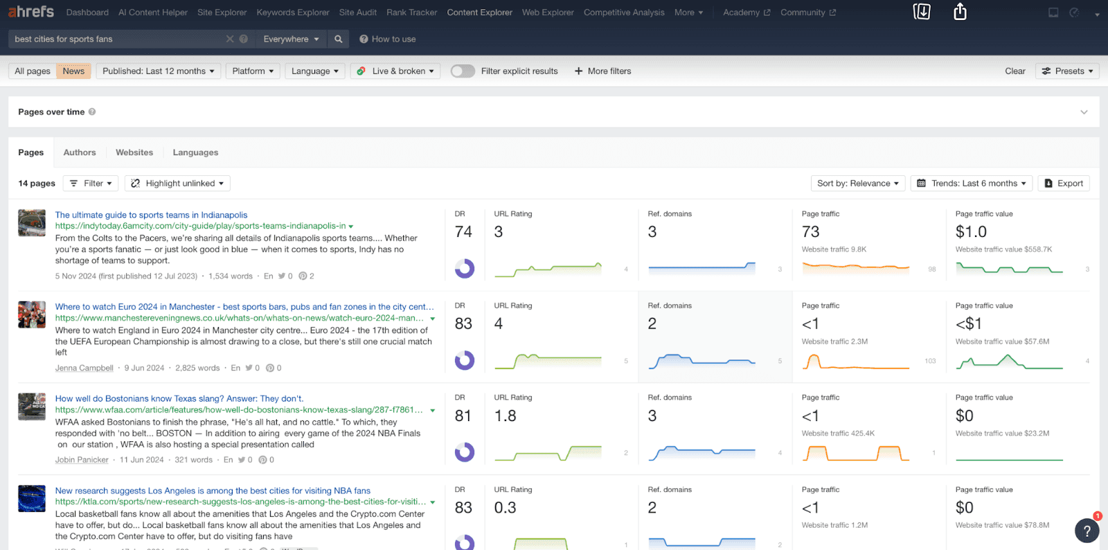Click URL Rating trend chart for Indianapolis article
The width and height of the screenshot is (1108, 550).
click(x=548, y=269)
